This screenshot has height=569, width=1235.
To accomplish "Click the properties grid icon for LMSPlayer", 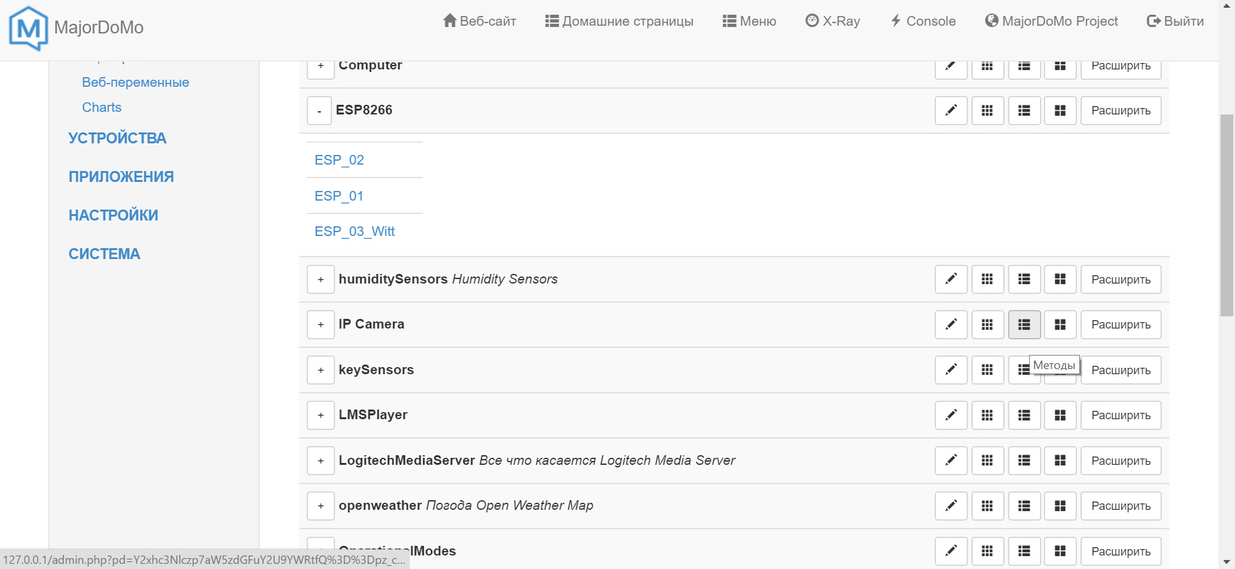I will [987, 415].
